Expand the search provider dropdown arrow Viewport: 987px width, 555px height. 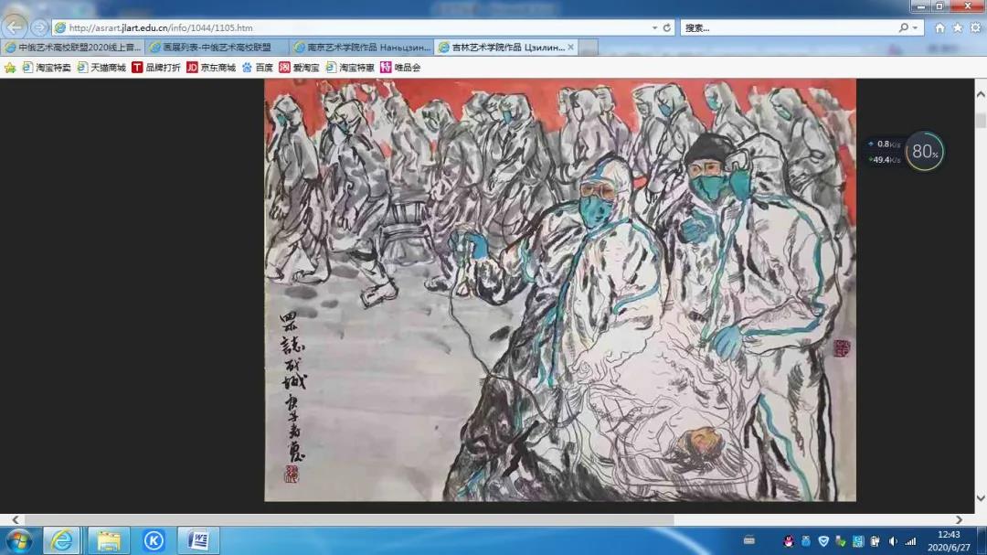tap(917, 27)
